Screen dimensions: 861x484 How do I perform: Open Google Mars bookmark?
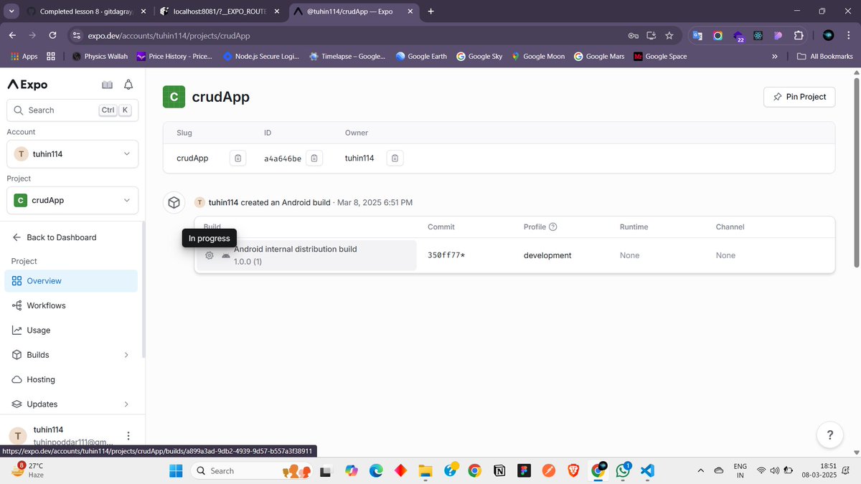click(x=599, y=57)
